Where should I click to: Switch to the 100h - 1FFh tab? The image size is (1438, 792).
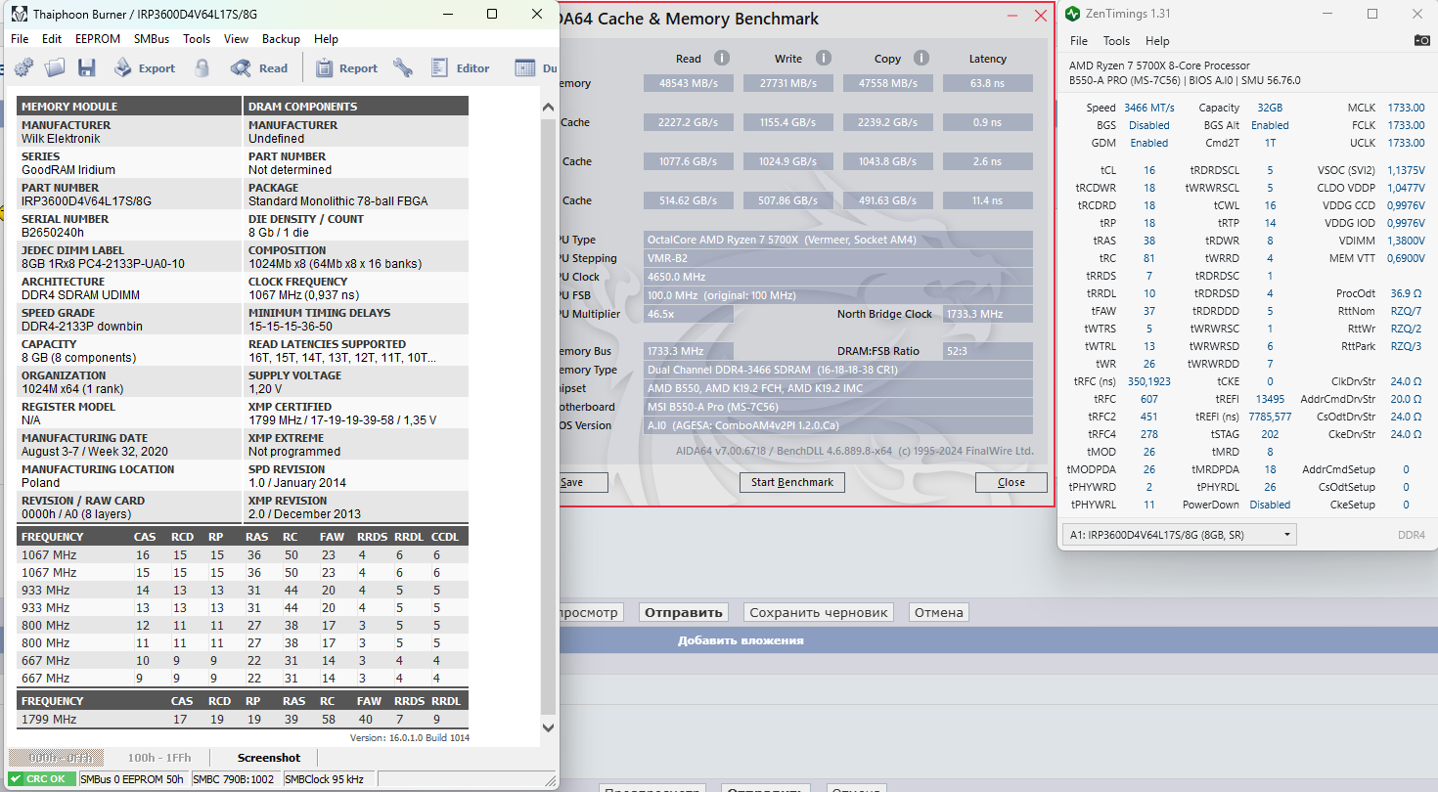(159, 758)
